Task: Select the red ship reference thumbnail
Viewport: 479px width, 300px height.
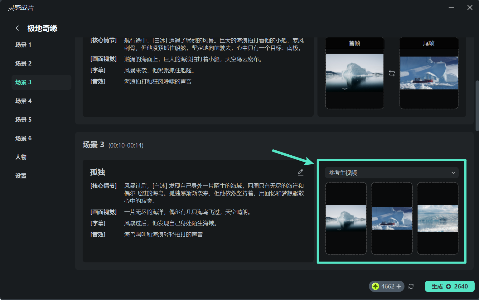Action: [x=392, y=218]
